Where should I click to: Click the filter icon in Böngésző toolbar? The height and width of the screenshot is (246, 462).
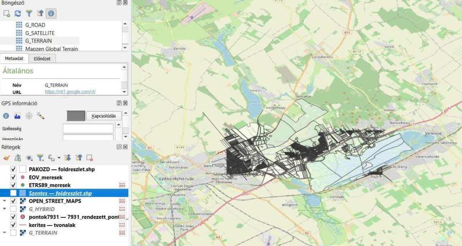[x=28, y=12]
